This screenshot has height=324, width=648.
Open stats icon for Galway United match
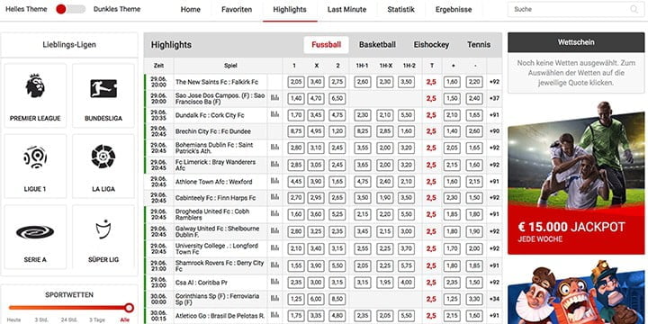[274, 230]
